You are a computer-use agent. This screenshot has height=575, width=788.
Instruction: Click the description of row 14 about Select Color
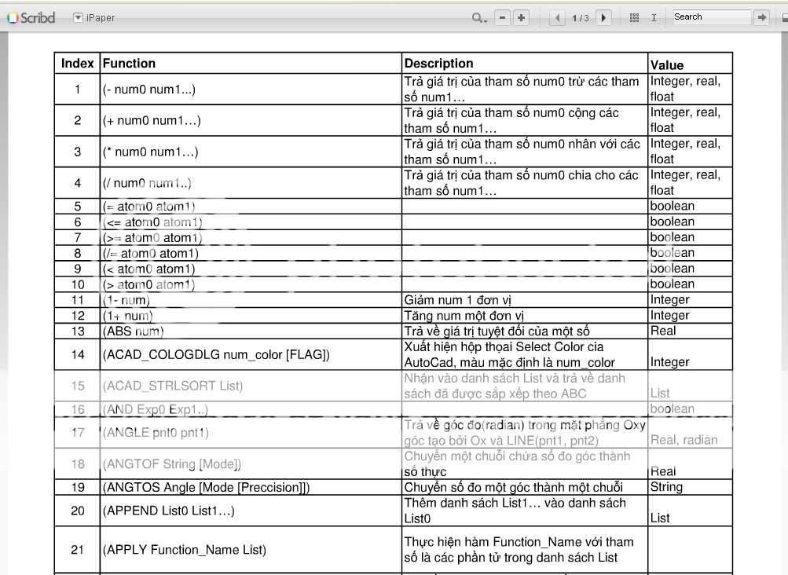[509, 355]
